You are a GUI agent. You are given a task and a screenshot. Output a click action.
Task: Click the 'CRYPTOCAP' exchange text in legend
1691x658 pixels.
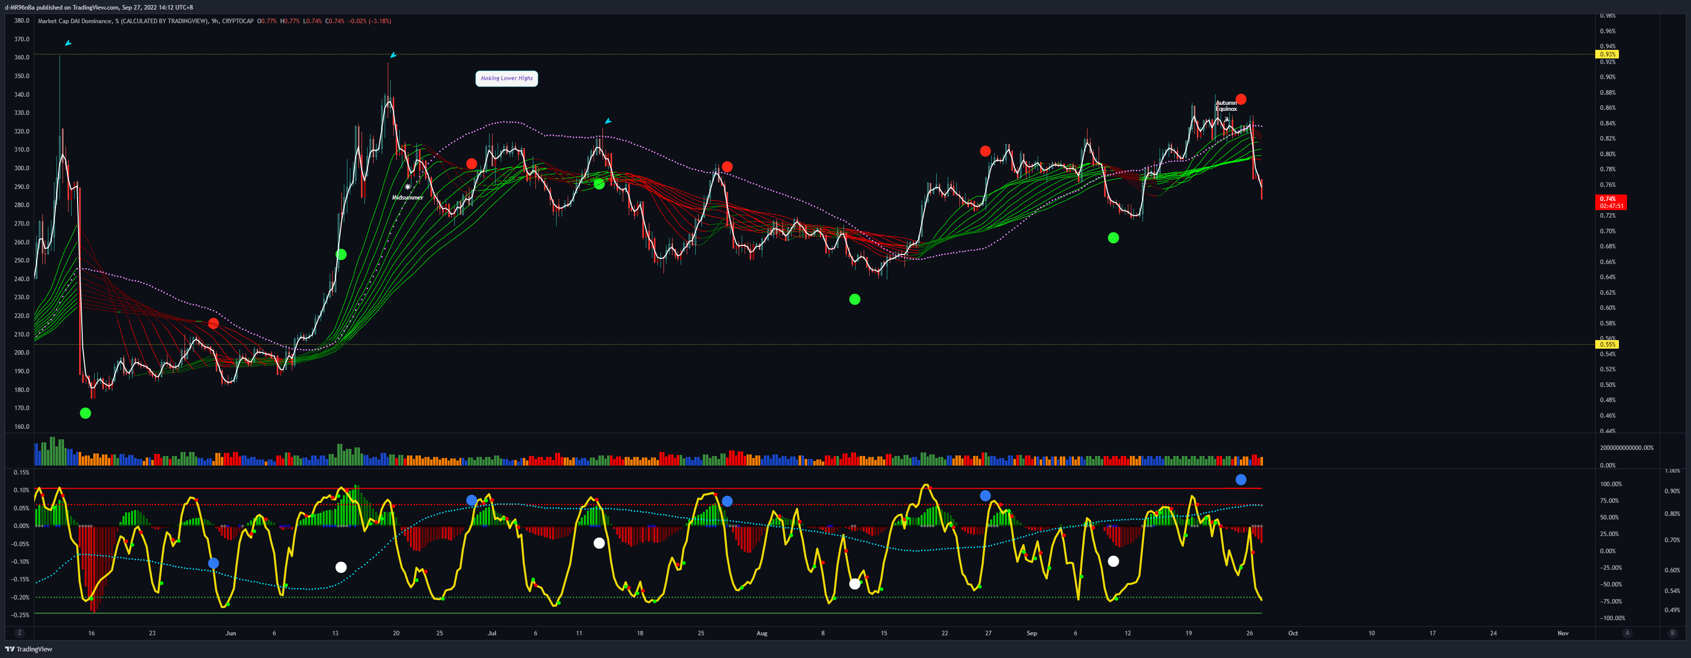coord(237,21)
